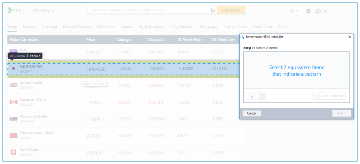The height and width of the screenshot is (164, 360).
Task: Open the Tools tab
Action: [x=283, y=26]
